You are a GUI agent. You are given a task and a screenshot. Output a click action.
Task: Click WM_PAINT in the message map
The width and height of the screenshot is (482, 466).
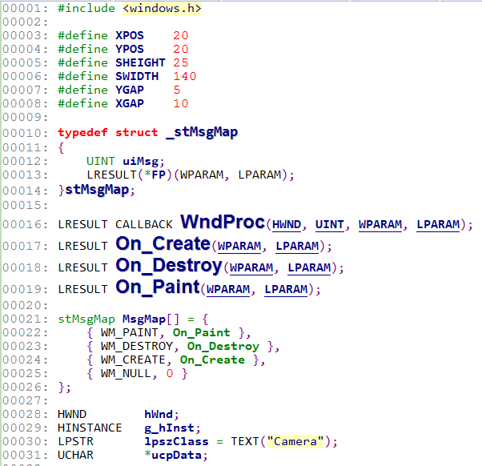[x=130, y=332]
